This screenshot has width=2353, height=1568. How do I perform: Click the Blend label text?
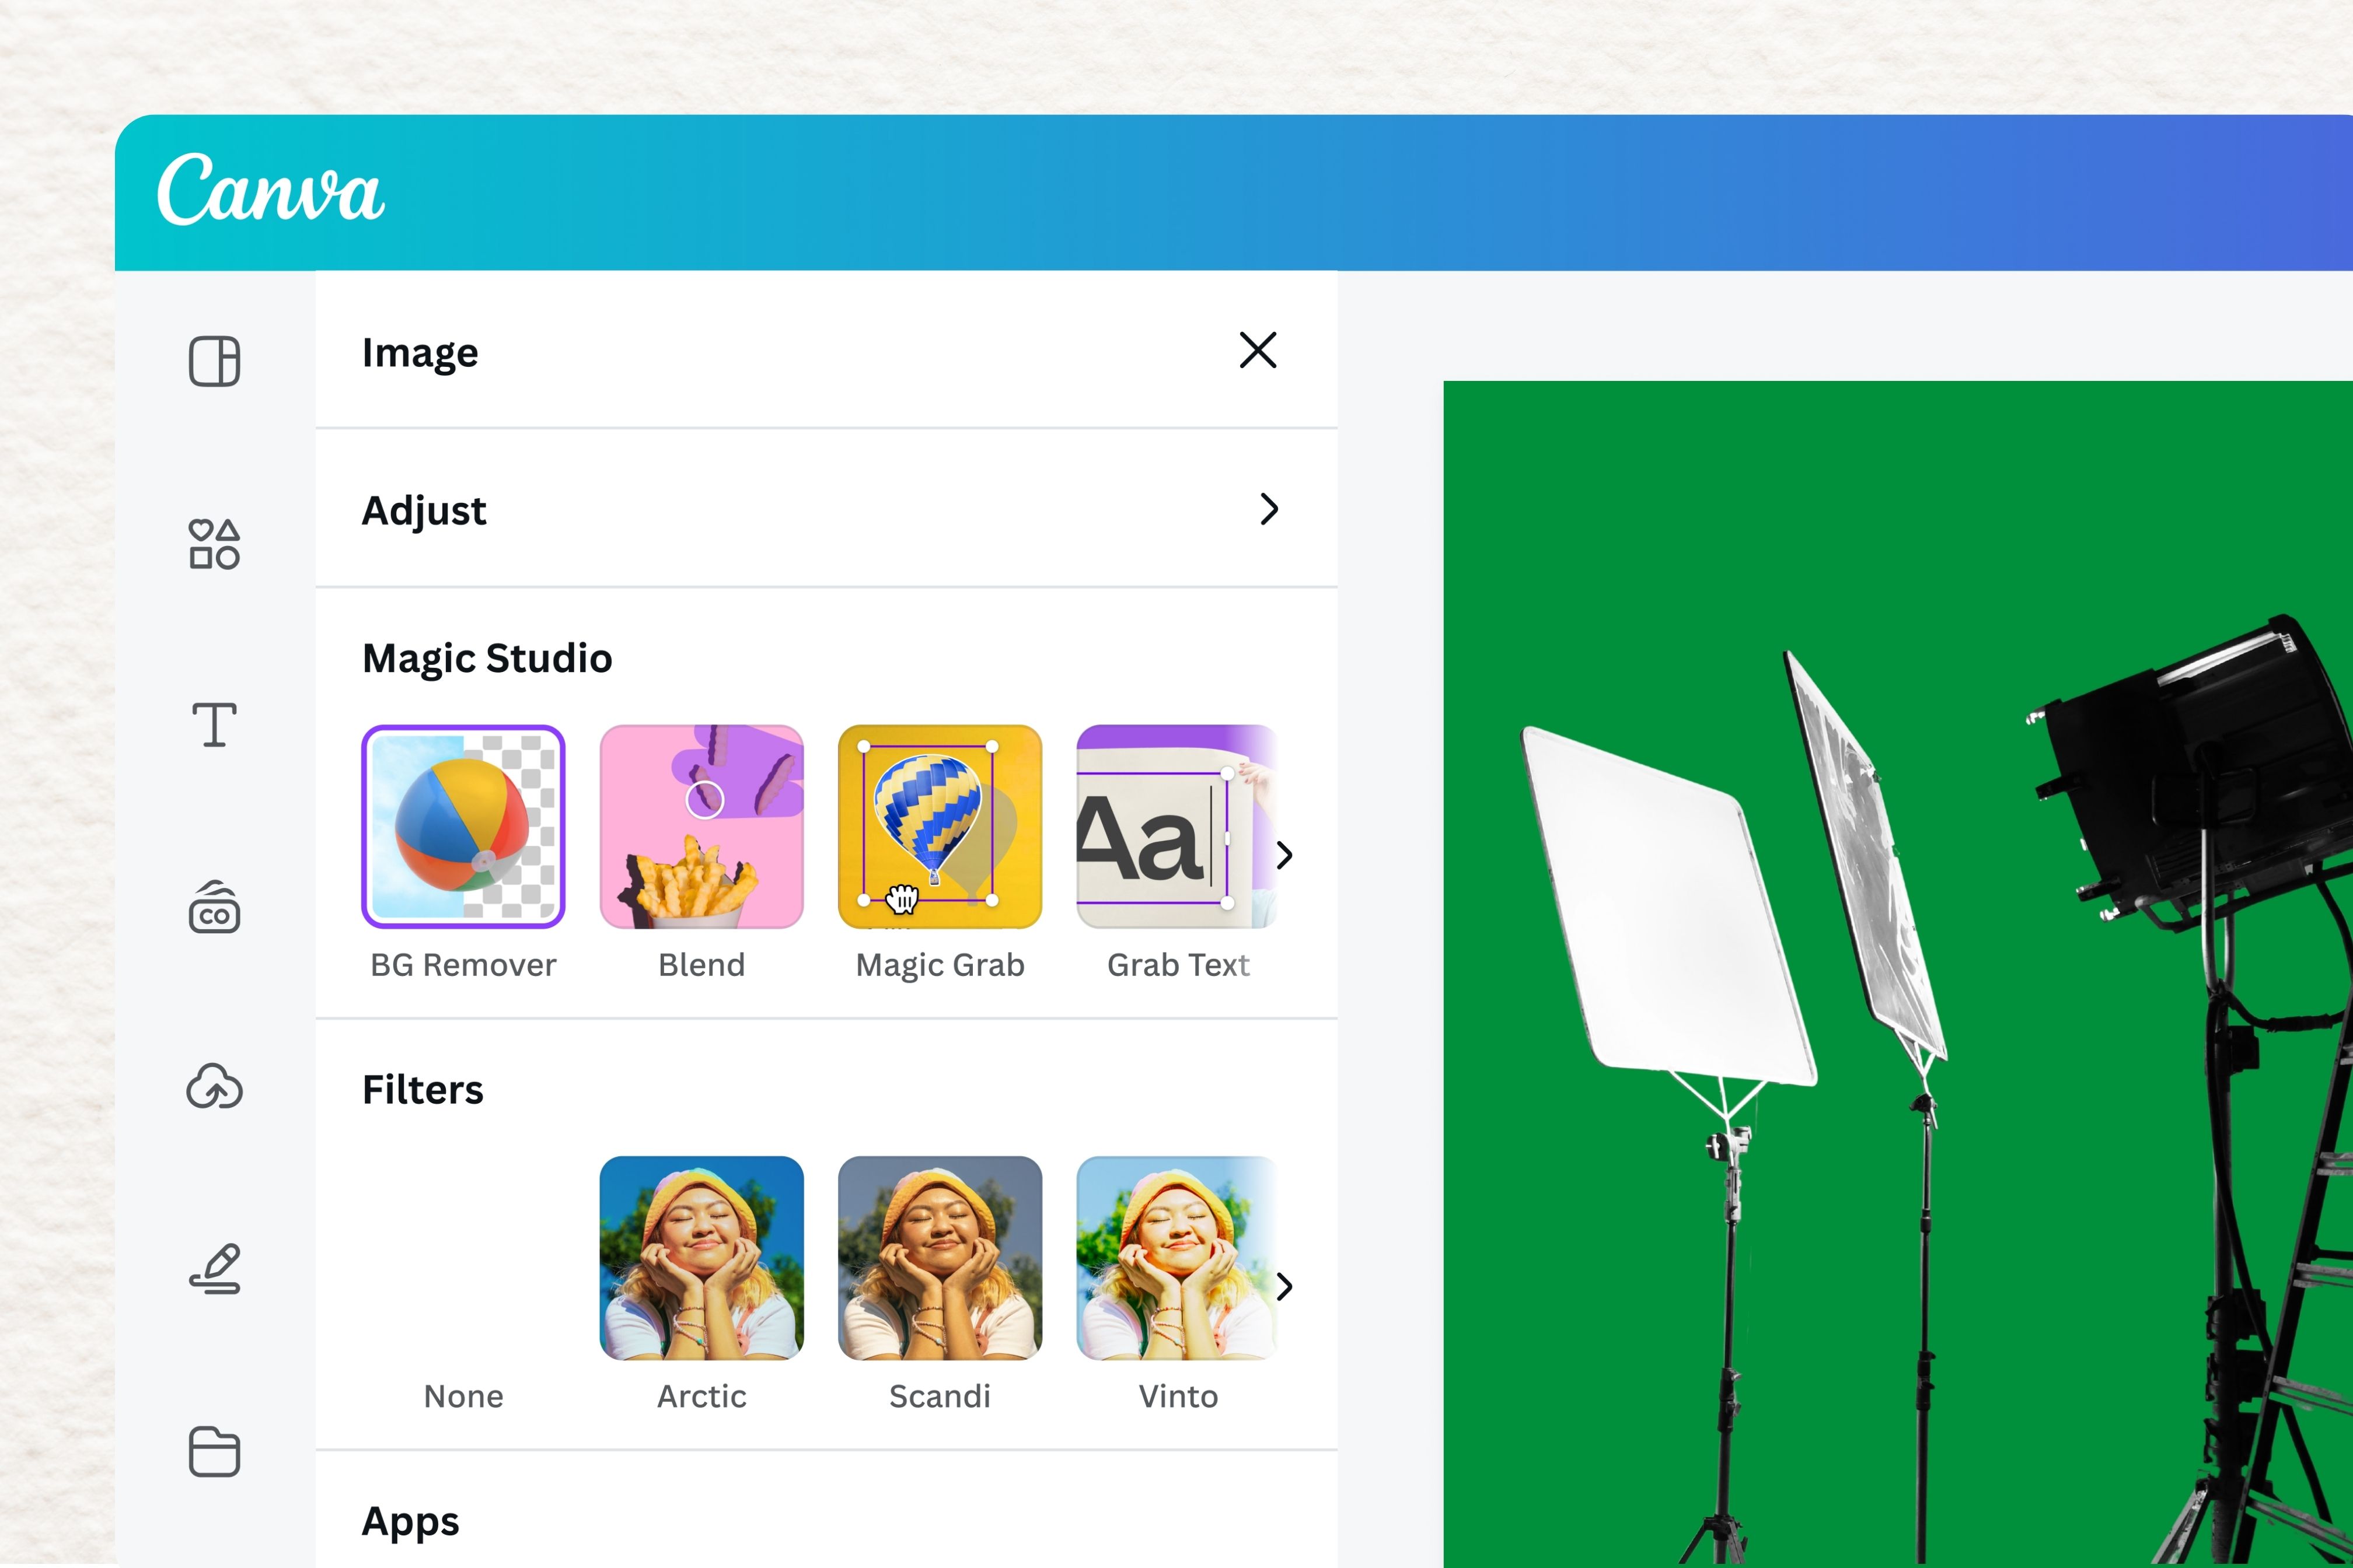pos(701,965)
